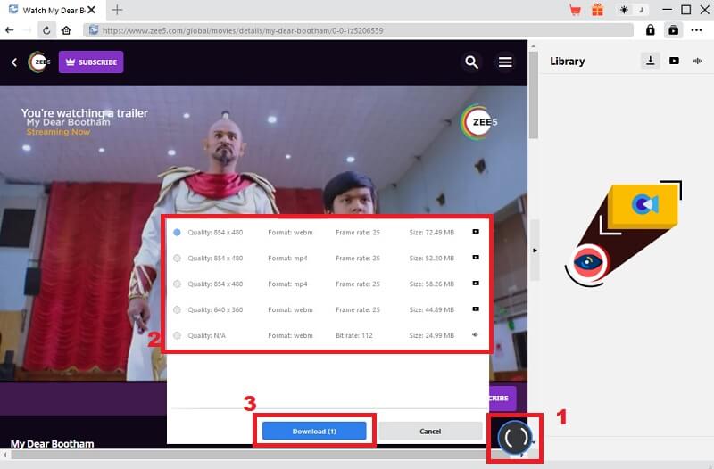Image resolution: width=714 pixels, height=469 pixels.
Task: Reload the page with refresh icon
Action: pyautogui.click(x=46, y=30)
